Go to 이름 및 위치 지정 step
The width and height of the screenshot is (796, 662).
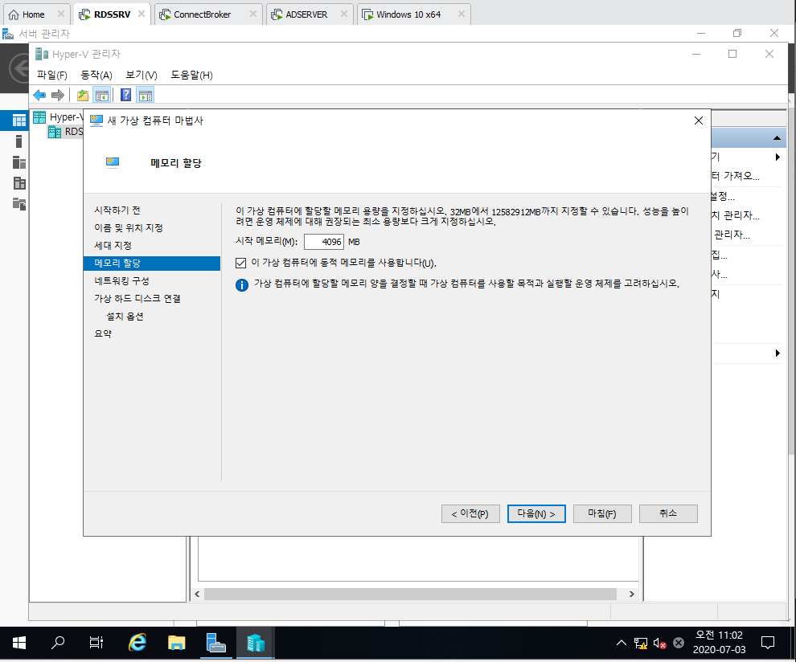129,228
